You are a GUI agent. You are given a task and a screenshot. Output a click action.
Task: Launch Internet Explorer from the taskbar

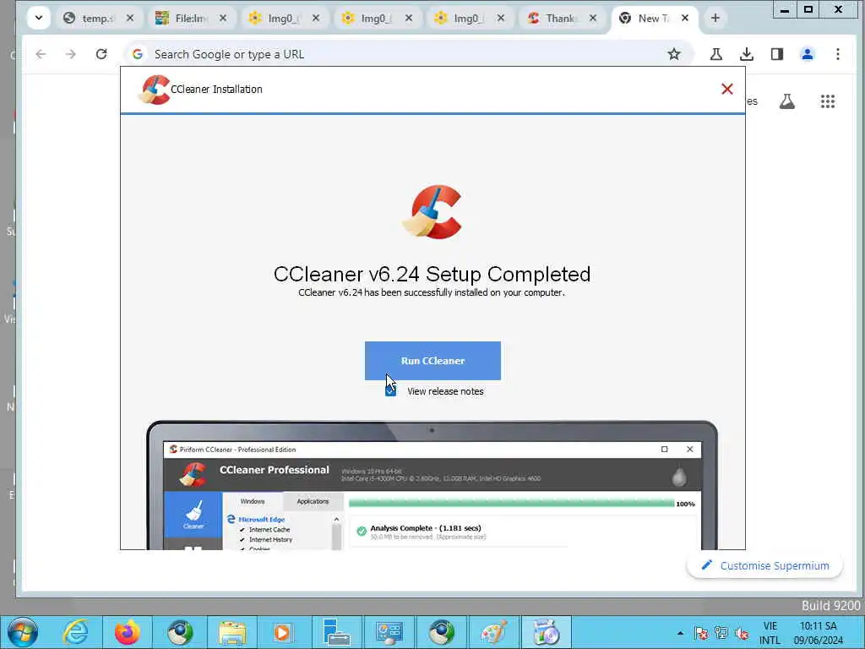75,632
